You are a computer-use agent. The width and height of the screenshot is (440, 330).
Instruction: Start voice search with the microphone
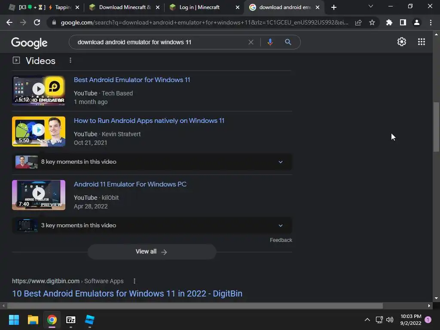[x=270, y=42]
